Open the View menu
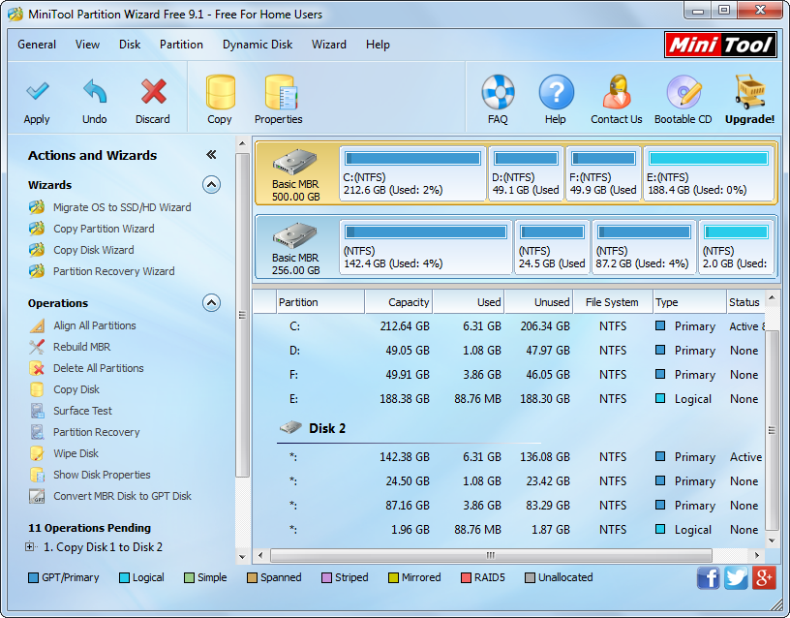The height and width of the screenshot is (618, 790). [88, 45]
